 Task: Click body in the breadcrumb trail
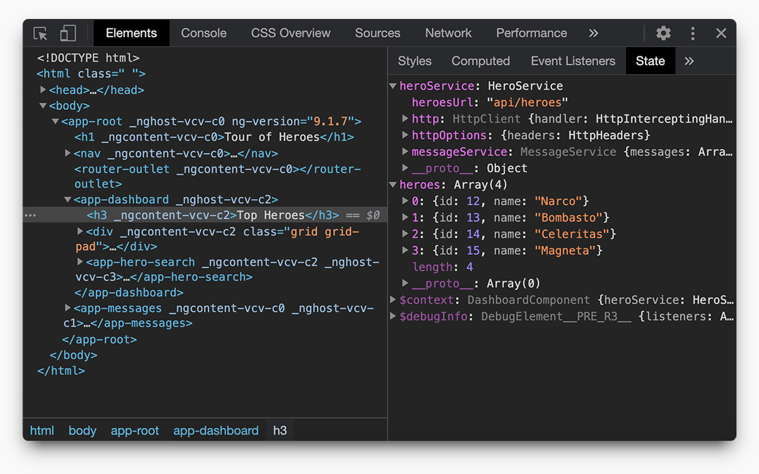point(82,430)
